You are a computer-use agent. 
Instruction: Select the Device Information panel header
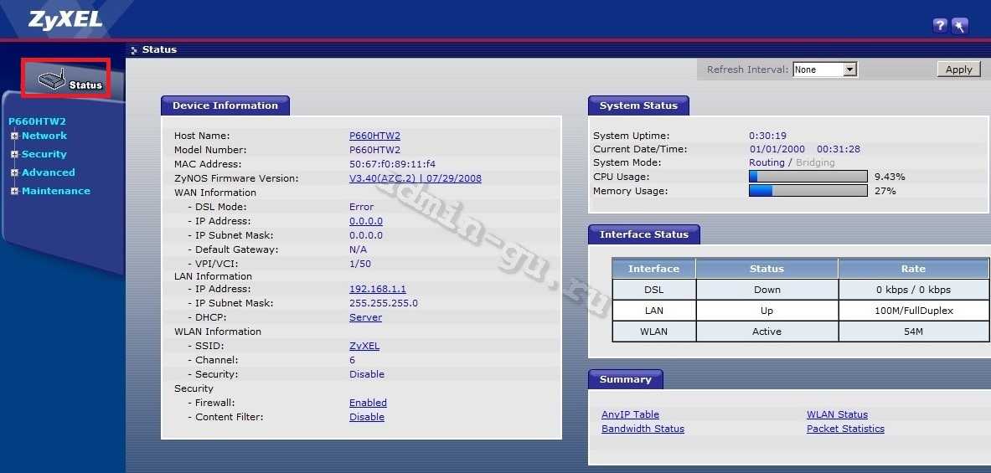pos(225,105)
